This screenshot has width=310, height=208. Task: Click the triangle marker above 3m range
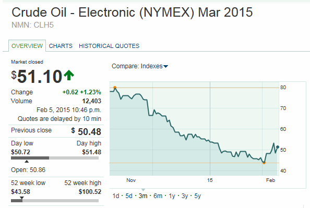click(x=144, y=190)
